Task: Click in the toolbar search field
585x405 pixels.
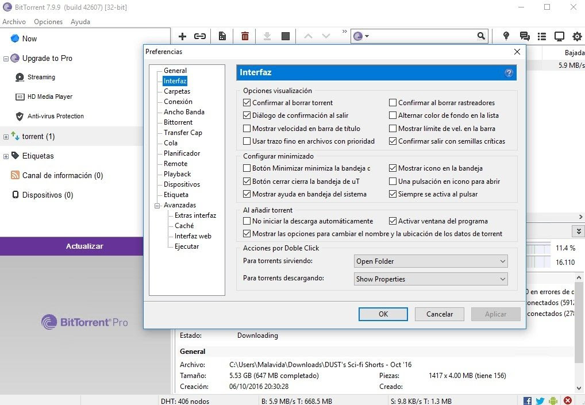Action: [422, 36]
